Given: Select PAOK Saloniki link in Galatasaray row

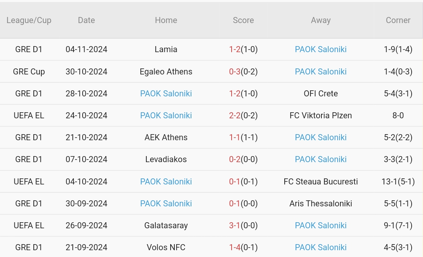Looking at the screenshot, I should pos(321,225).
